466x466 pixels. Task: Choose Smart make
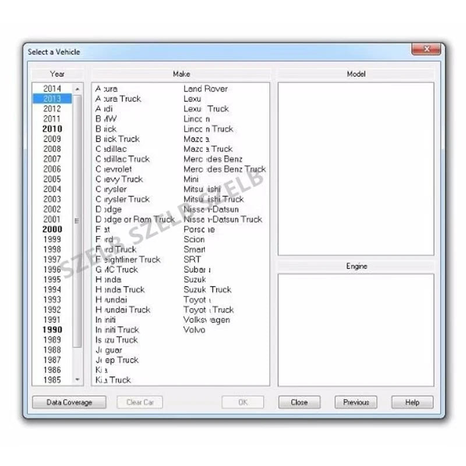point(195,249)
